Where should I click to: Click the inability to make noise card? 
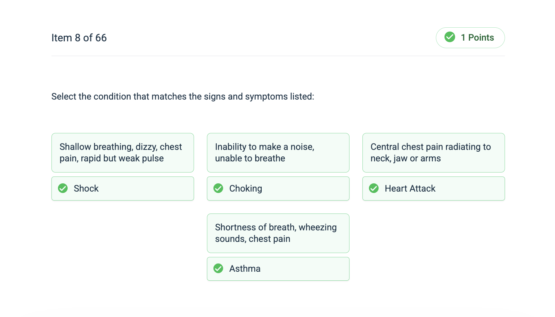click(278, 153)
